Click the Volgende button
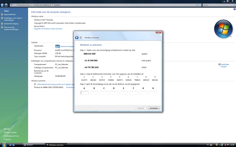This screenshot has height=147, width=236. 141,108
